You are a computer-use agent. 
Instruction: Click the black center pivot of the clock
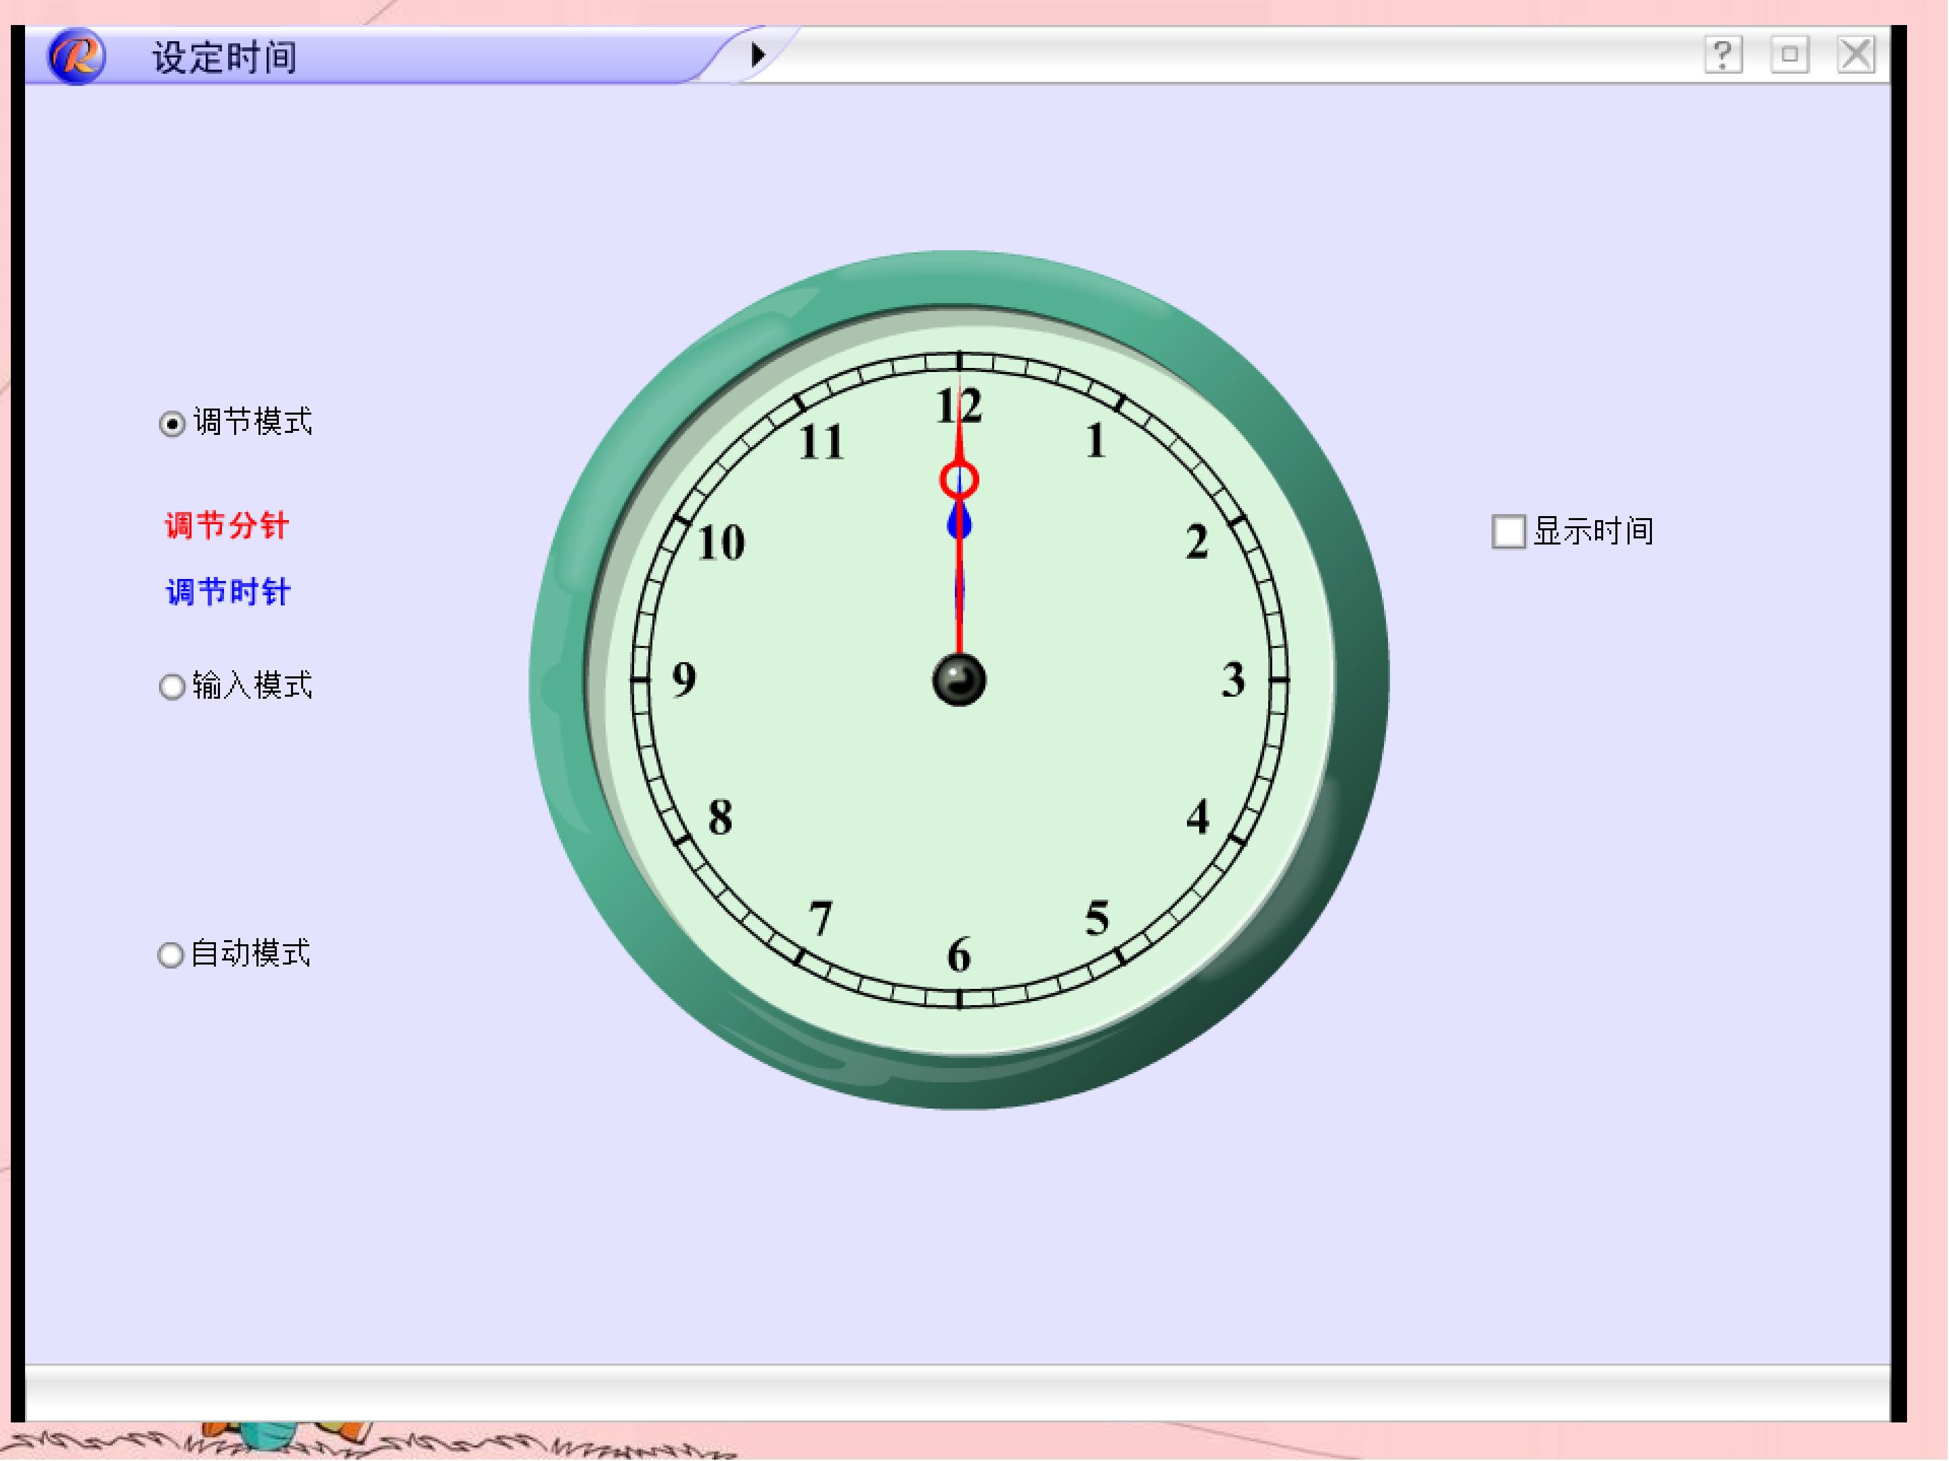pos(959,680)
